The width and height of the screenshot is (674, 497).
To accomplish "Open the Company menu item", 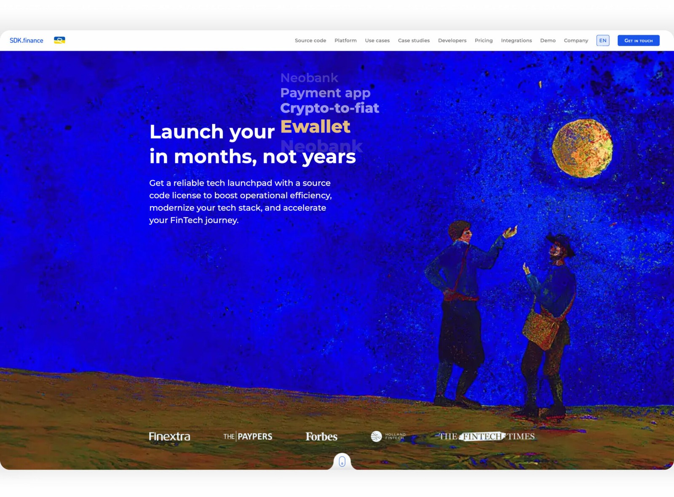I will coord(576,40).
